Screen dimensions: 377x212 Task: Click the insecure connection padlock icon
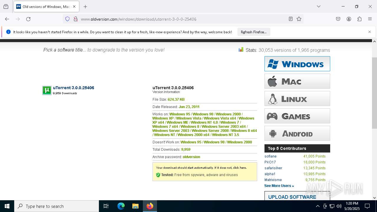75,19
